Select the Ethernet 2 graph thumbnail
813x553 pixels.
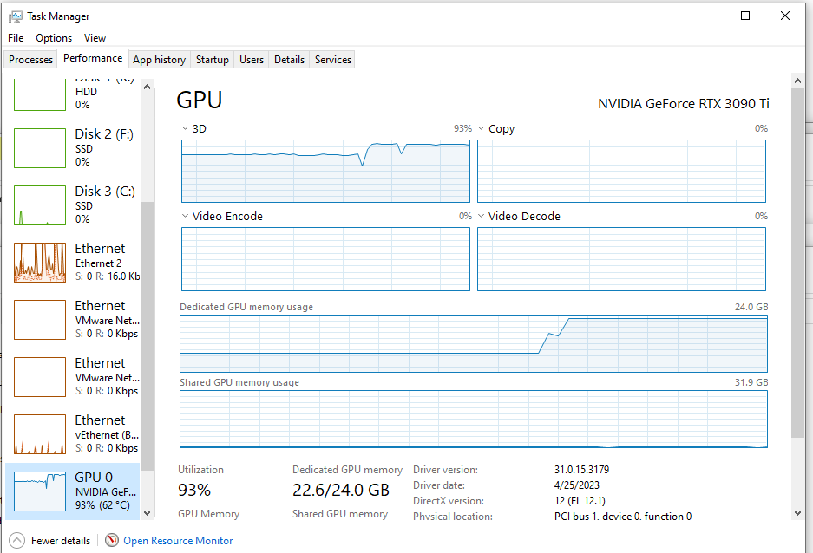40,263
